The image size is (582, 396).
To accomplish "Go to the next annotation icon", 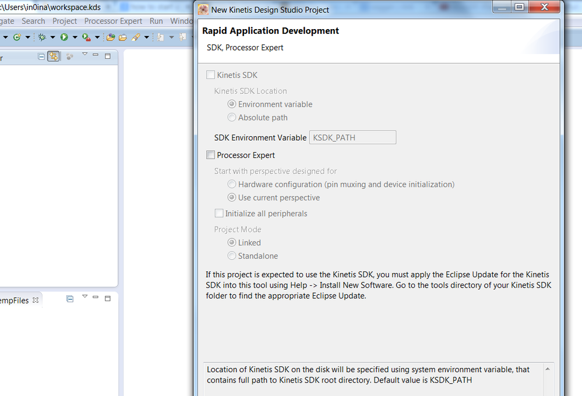I will tap(160, 37).
